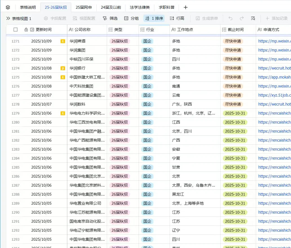Select row number 1273

15,59
